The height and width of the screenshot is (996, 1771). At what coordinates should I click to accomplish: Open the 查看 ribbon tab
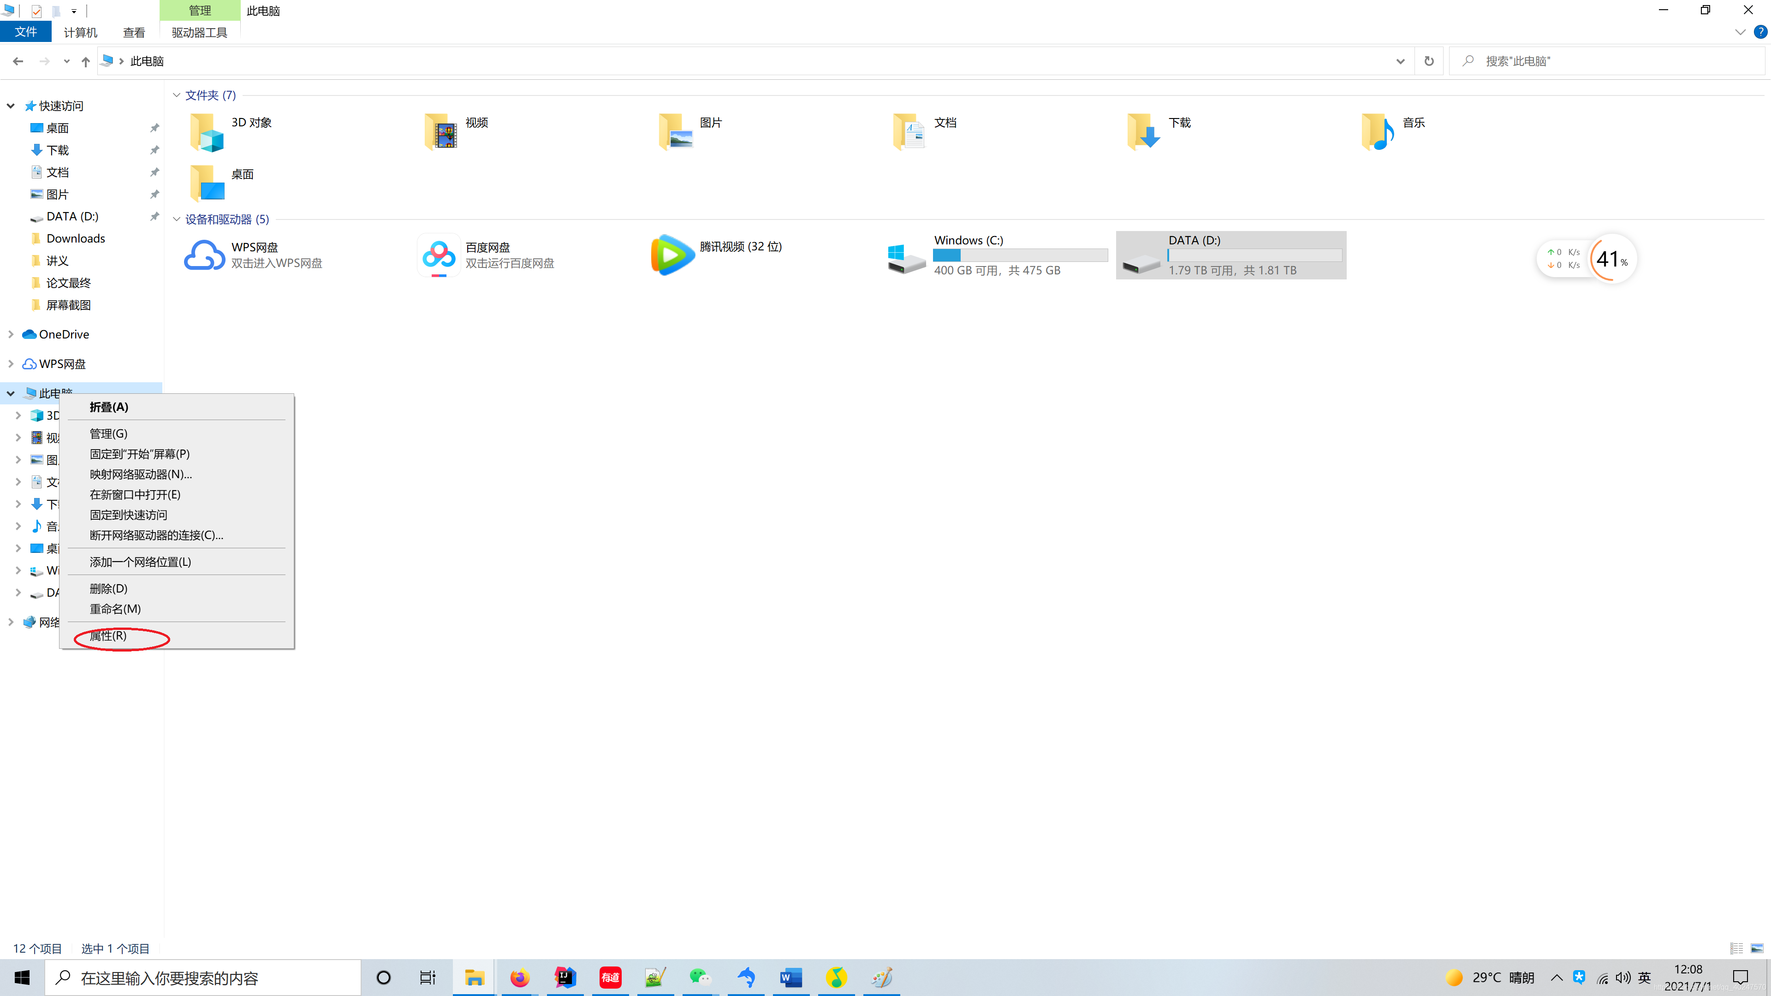click(133, 32)
